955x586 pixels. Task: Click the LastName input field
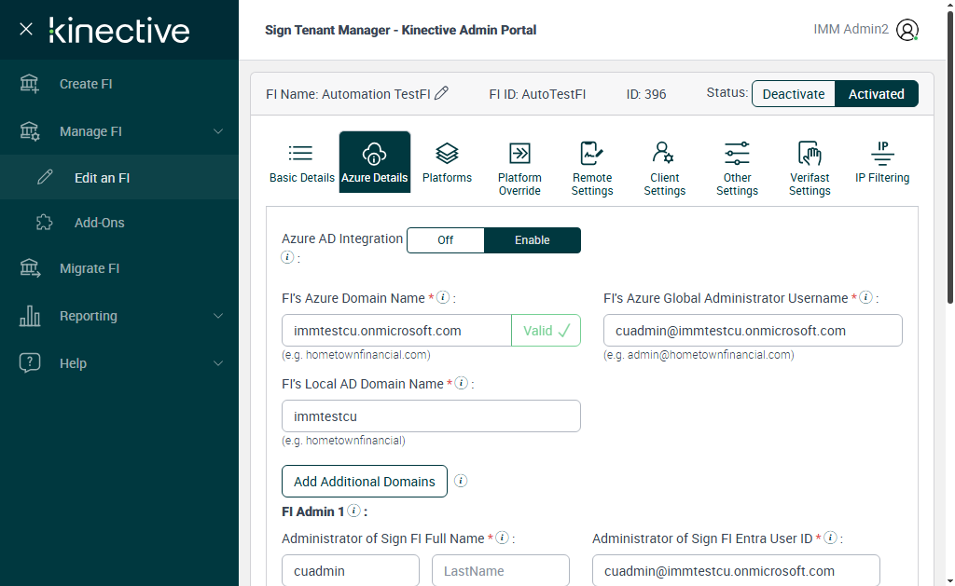(501, 571)
